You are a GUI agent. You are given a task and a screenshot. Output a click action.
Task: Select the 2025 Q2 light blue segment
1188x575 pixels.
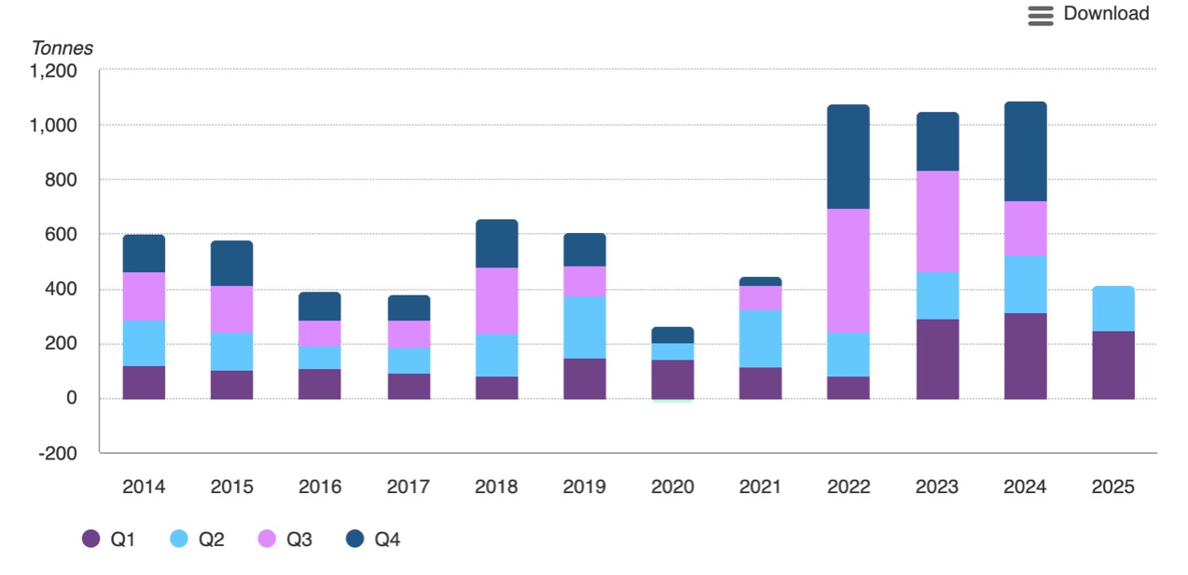(x=1113, y=308)
